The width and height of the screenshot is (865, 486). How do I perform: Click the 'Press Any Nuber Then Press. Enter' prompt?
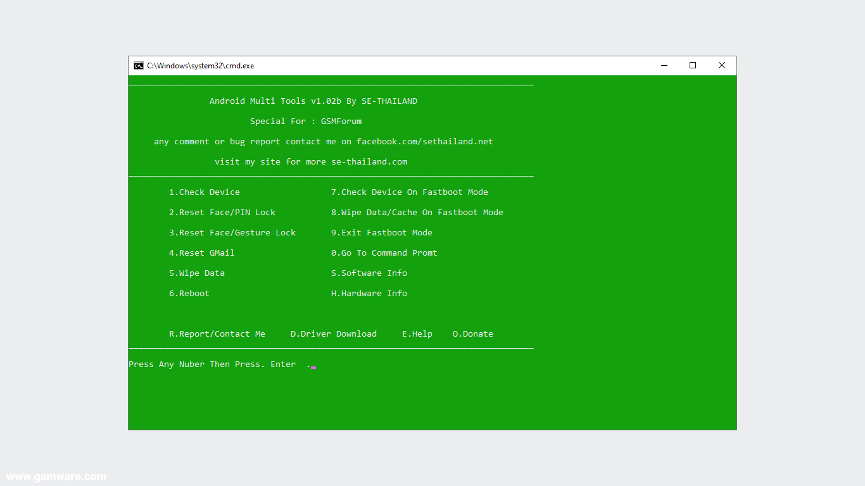(212, 364)
